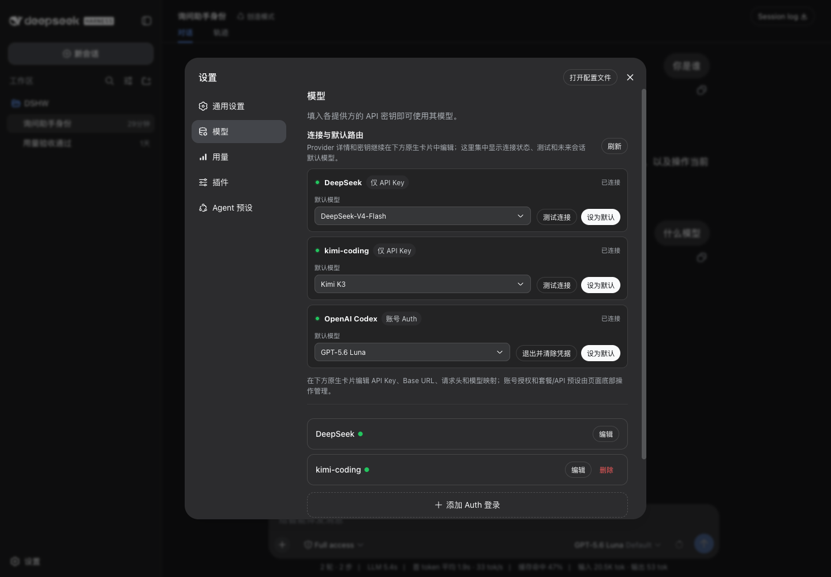Close the 设置 dialog with the X icon
831x577 pixels.
pos(630,77)
